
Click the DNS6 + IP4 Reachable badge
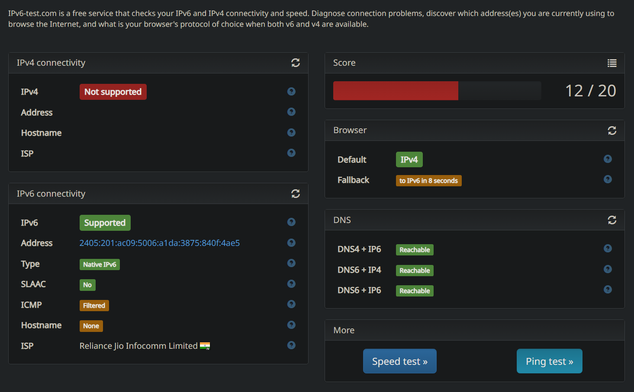pyautogui.click(x=415, y=271)
